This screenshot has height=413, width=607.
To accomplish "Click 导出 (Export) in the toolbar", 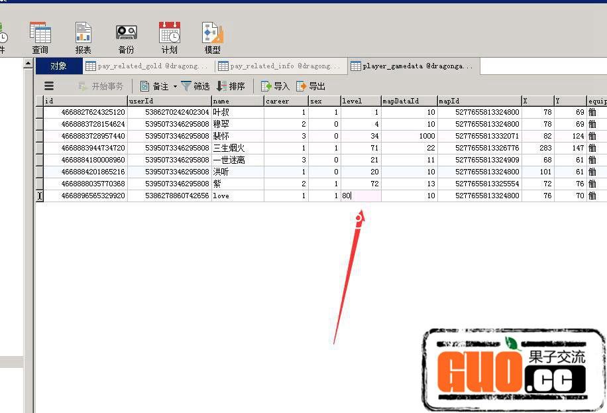I will [311, 86].
